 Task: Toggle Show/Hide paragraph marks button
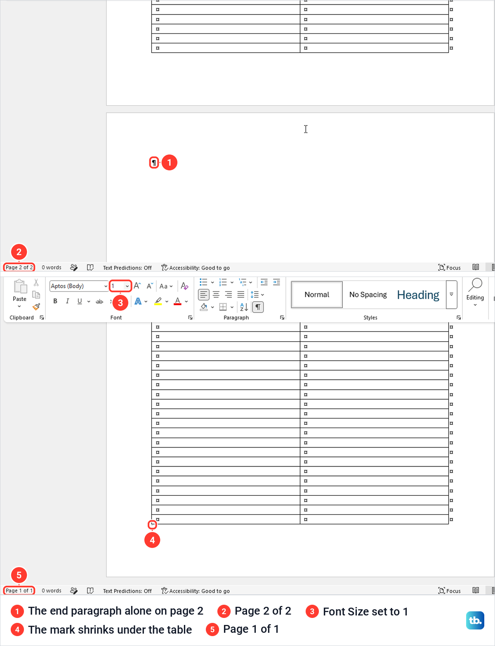(258, 307)
